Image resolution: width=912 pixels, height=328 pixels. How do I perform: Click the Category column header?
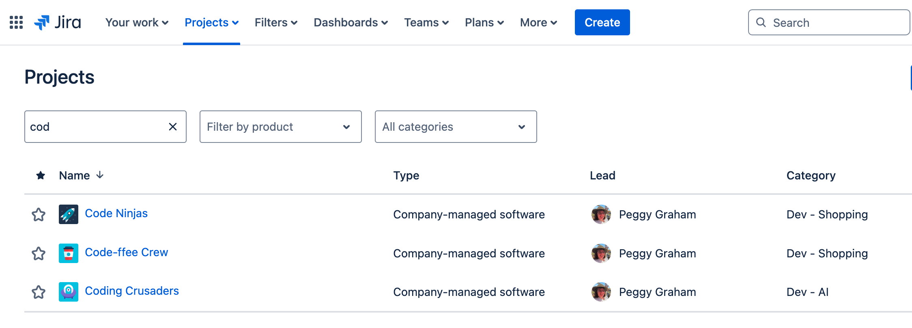[811, 175]
